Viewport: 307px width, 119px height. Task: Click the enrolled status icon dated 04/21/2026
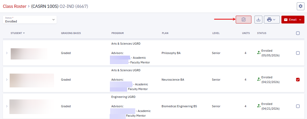259,106
